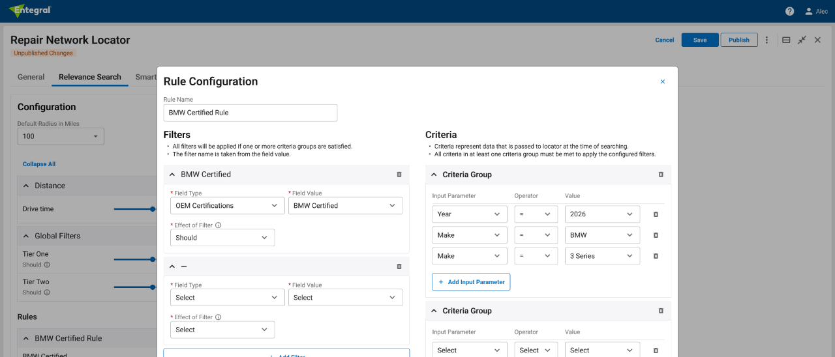Open the Default Radius 100 dropdown
Image resolution: width=835 pixels, height=357 pixels.
pos(61,136)
